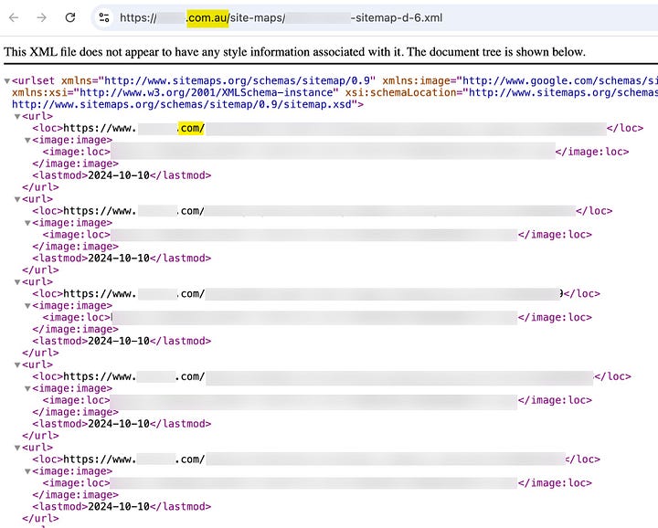This screenshot has height=528, width=658.
Task: Click the highlighted .com/ in first loc
Action: point(191,128)
